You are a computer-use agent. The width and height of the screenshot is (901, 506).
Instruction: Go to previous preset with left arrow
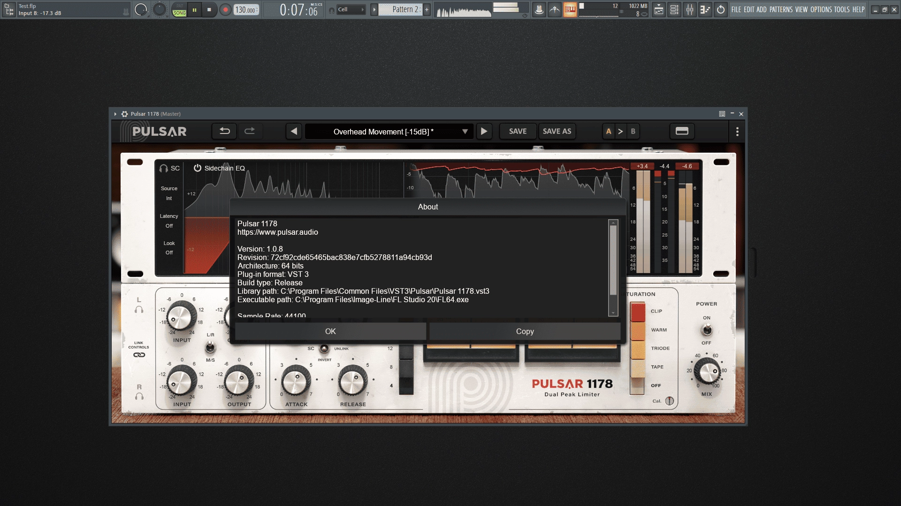click(x=294, y=131)
